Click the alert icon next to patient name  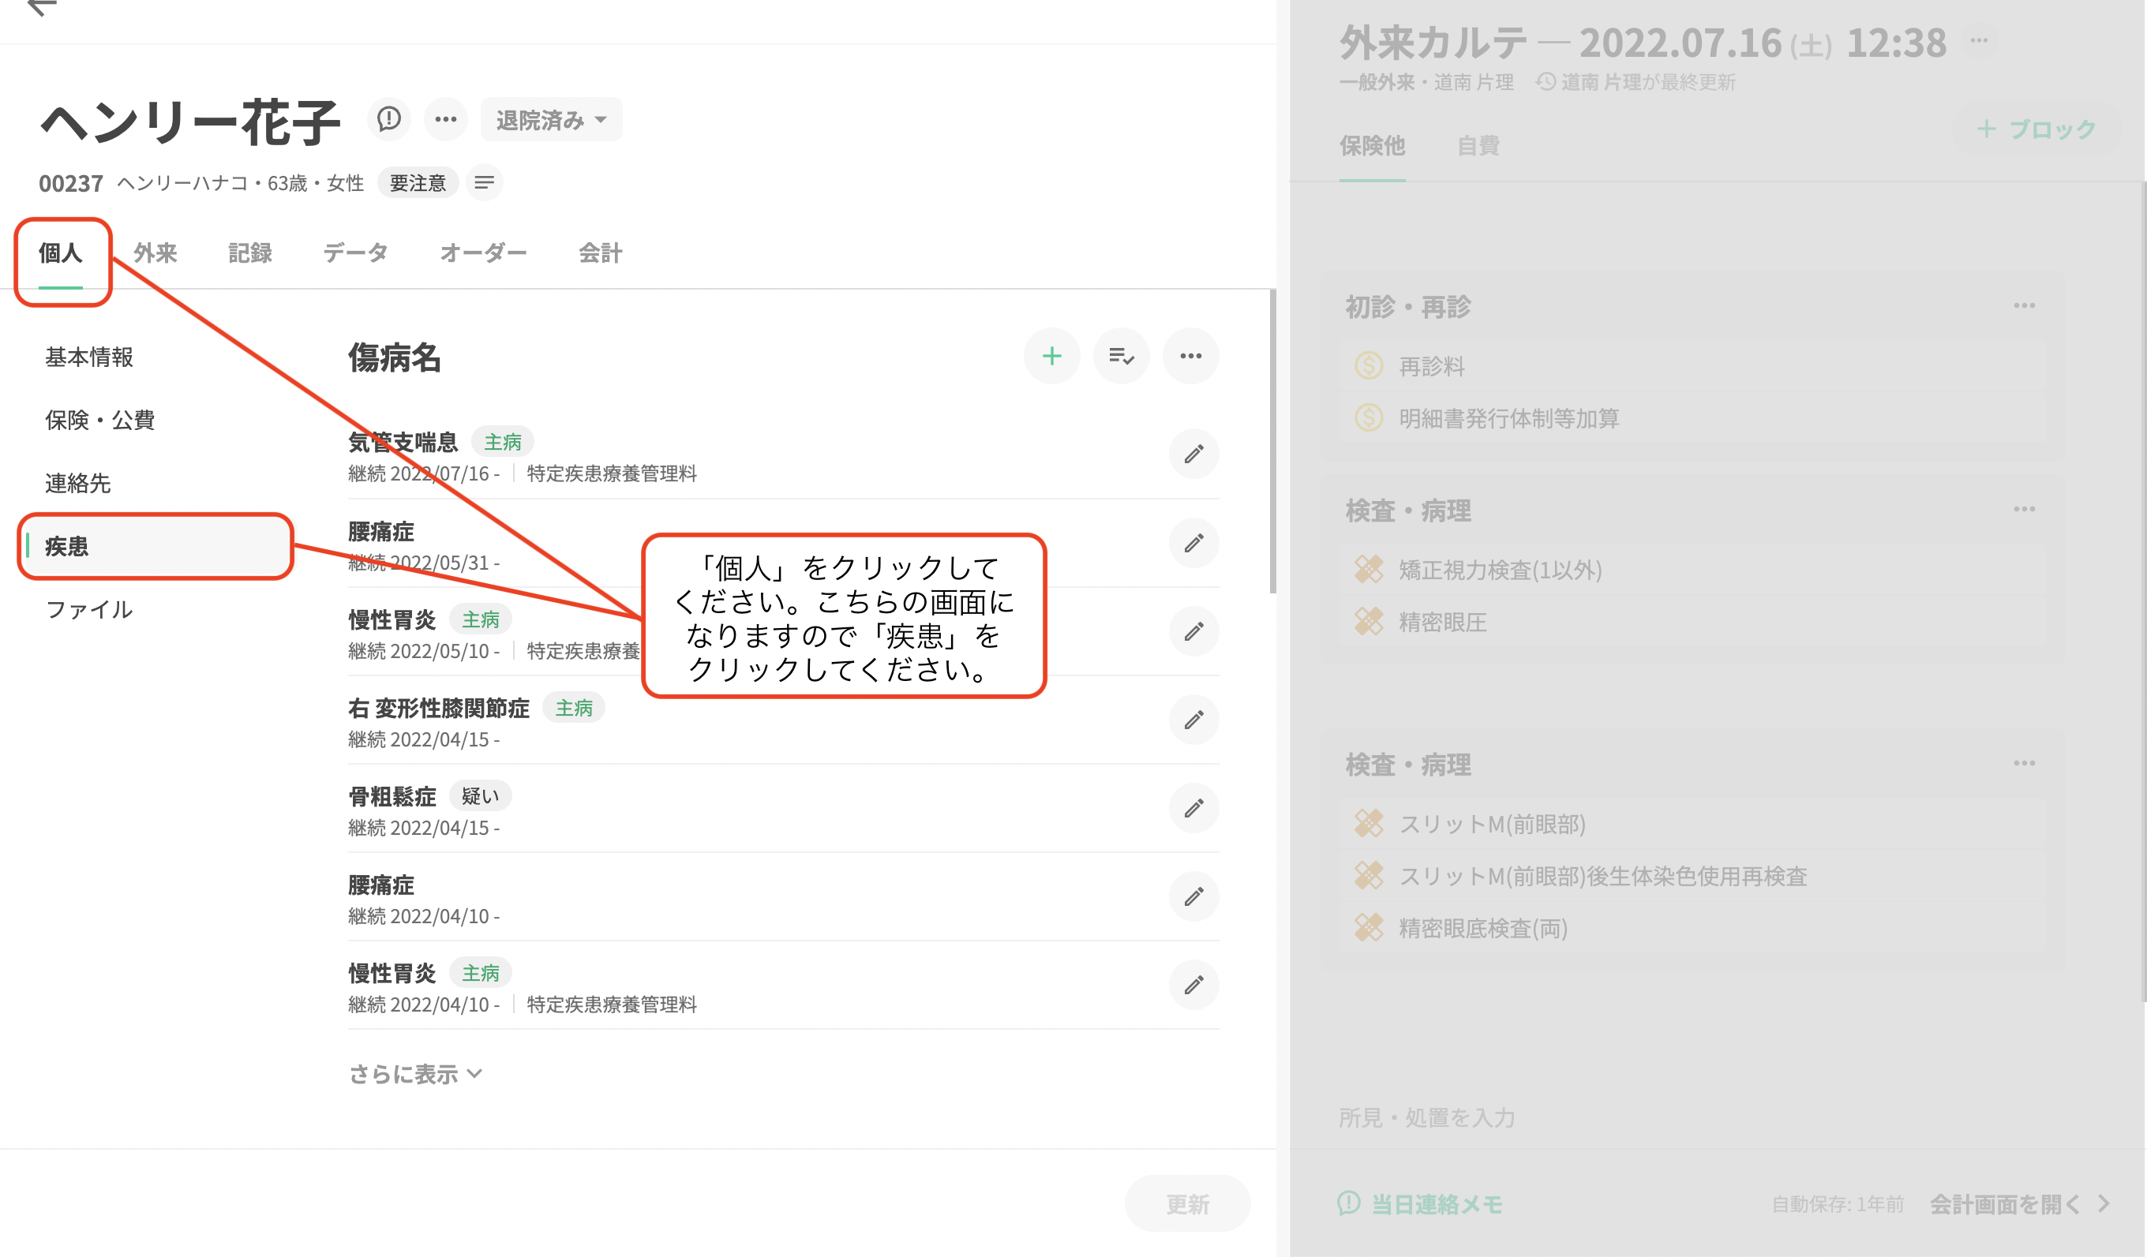pyautogui.click(x=389, y=119)
